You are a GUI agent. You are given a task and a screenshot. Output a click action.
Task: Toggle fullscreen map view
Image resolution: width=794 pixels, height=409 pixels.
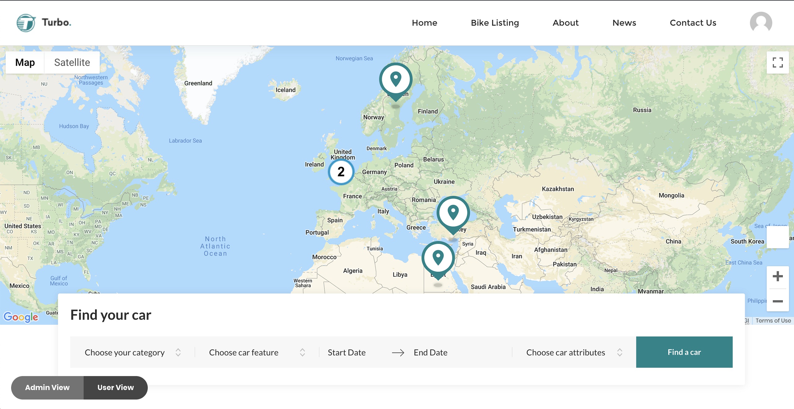coord(777,62)
